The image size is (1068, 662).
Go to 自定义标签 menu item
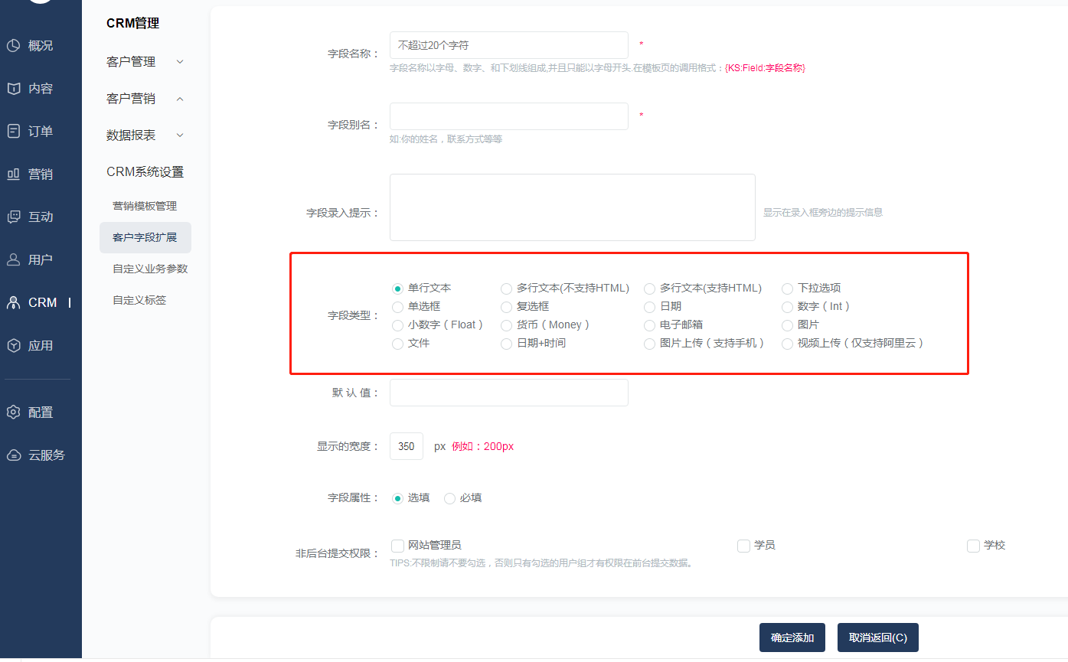coord(139,301)
